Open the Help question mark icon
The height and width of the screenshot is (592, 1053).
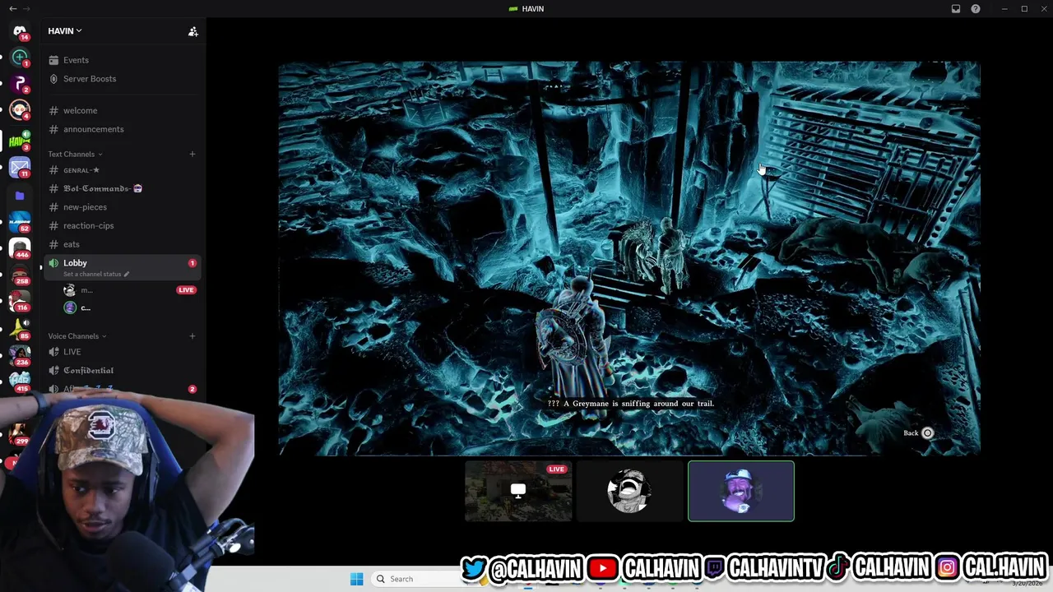click(976, 8)
